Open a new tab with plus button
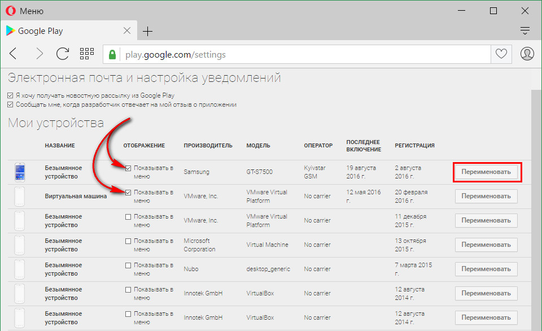 pos(147,31)
